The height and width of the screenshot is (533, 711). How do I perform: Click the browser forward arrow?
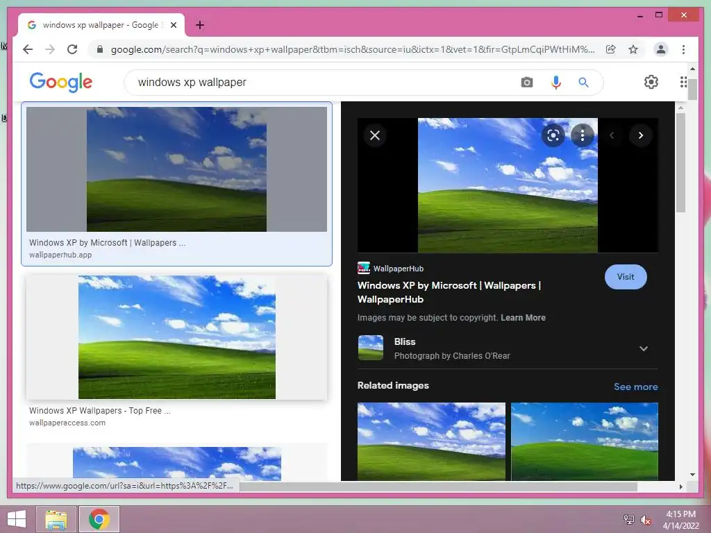50,49
